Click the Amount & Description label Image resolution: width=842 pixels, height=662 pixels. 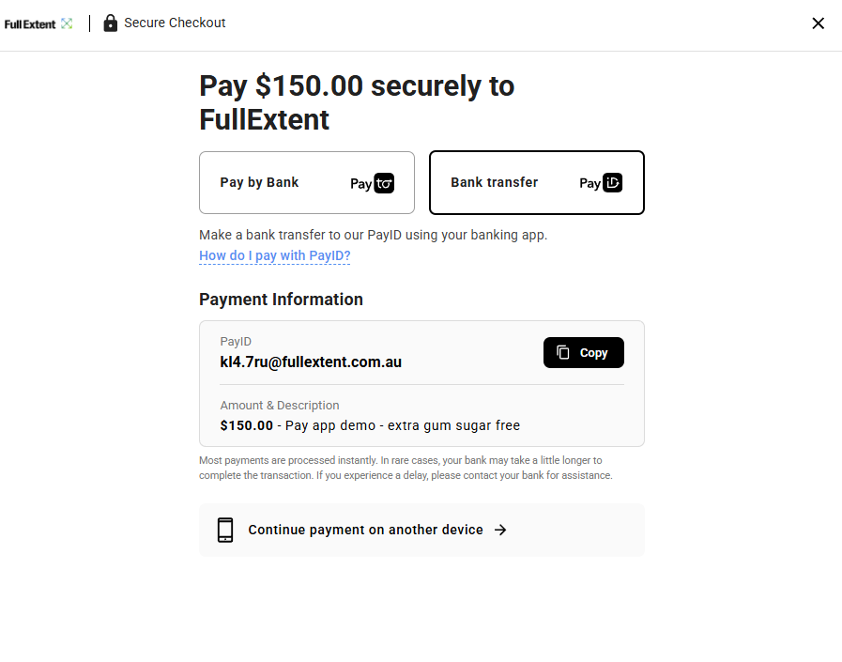point(280,405)
